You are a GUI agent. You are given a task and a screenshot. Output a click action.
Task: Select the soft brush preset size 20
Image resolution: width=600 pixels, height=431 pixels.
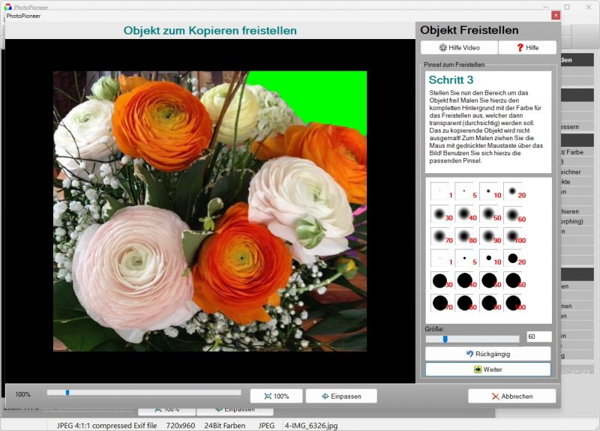coord(514,191)
